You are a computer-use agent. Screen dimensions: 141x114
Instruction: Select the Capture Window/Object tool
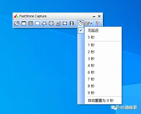[31, 23]
